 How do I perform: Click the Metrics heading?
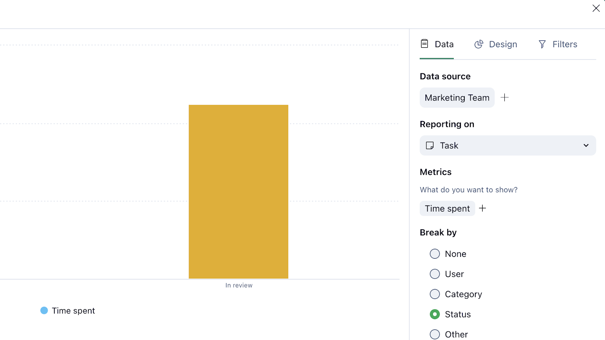click(436, 172)
